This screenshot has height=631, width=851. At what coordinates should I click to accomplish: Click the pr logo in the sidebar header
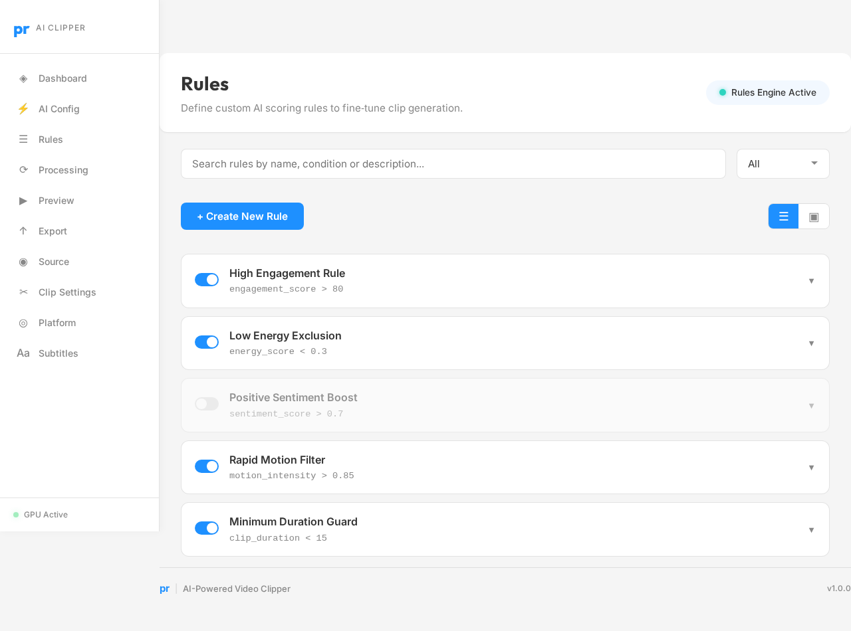click(21, 31)
